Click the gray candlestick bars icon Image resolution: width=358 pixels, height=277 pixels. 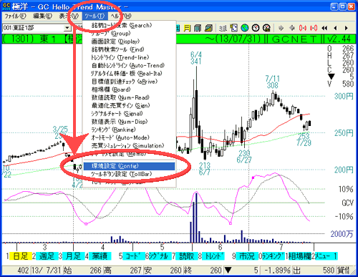click(223, 28)
